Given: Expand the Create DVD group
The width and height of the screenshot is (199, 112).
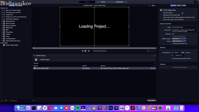Looking at the screenshot, I should point(2,15).
